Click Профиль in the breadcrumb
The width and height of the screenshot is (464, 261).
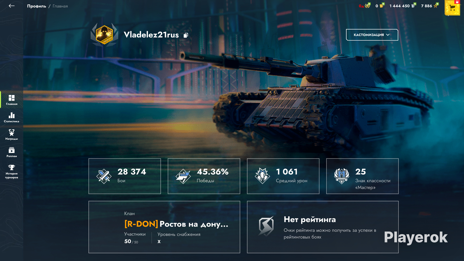tap(37, 6)
